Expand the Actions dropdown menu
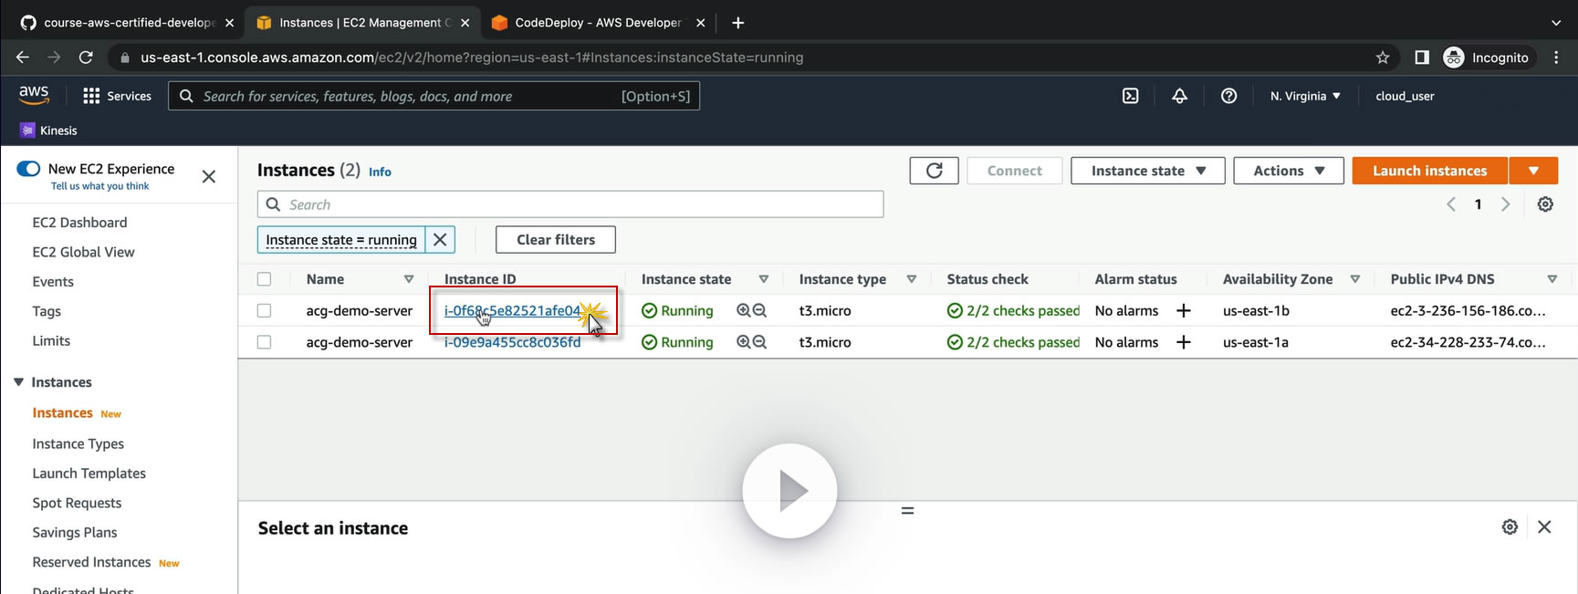Viewport: 1578px width, 594px height. pos(1288,171)
